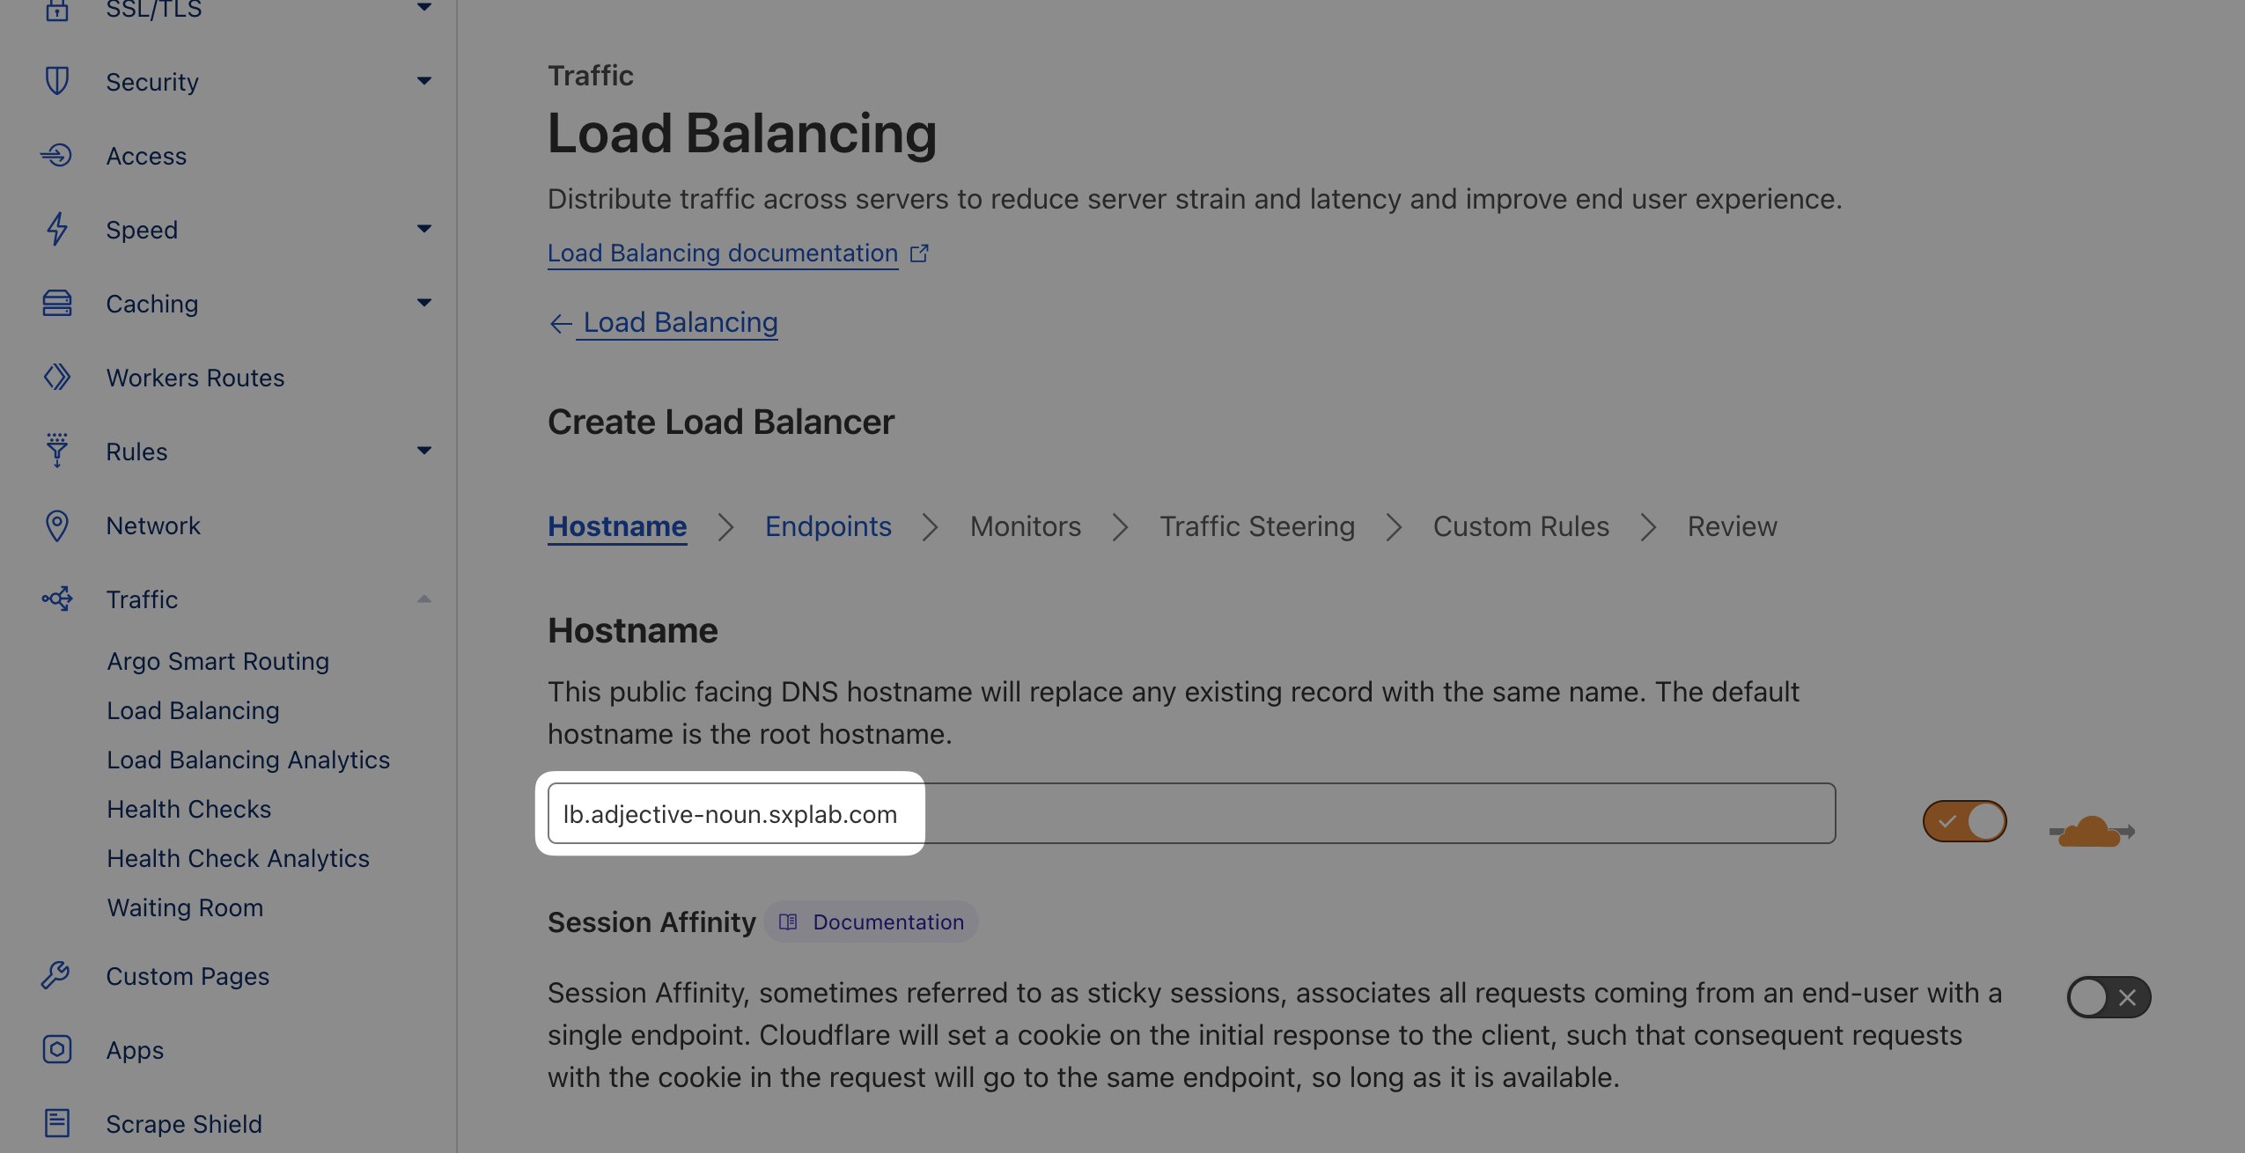Image resolution: width=2245 pixels, height=1153 pixels.
Task: Open Load Balancing Analytics in sidebar
Action: (248, 760)
